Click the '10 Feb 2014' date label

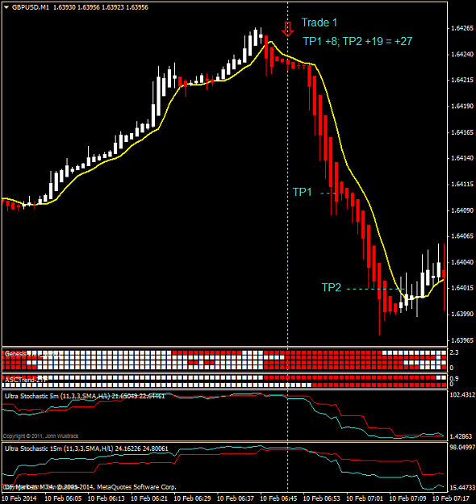tap(19, 498)
